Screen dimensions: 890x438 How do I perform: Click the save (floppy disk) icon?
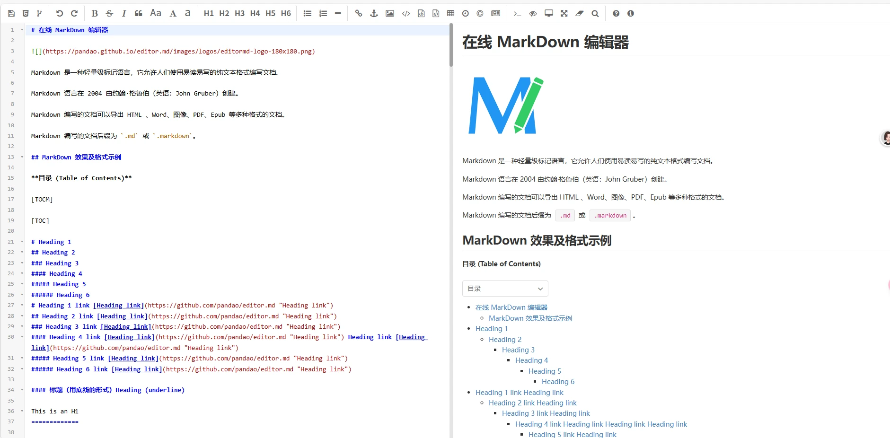point(11,13)
